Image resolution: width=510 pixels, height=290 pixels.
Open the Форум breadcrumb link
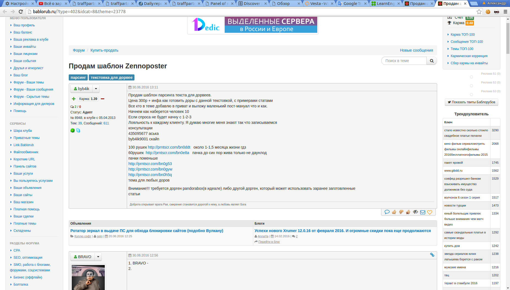point(79,50)
